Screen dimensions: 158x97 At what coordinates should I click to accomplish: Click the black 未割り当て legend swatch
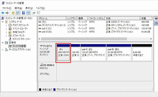tap(40, 90)
